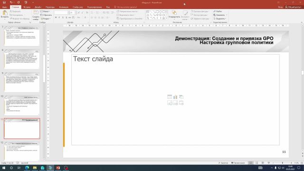Open the Select (Выделить) dropdown
This screenshot has width=304, height=171.
pyautogui.click(x=219, y=19)
